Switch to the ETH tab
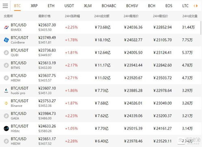This screenshot has width=203, height=147. click(51, 6)
